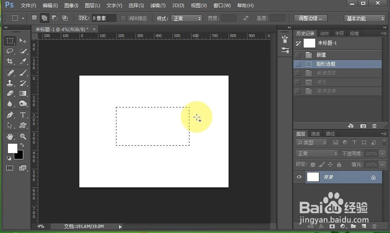Select the Pen tool

point(10,115)
